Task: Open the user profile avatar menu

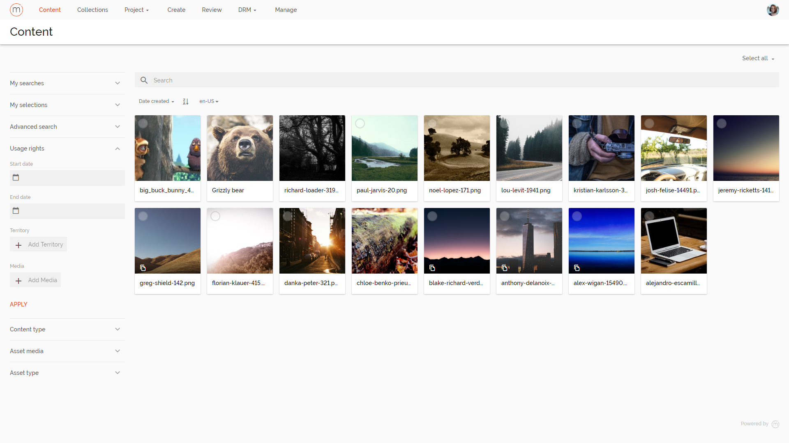Action: pyautogui.click(x=773, y=9)
